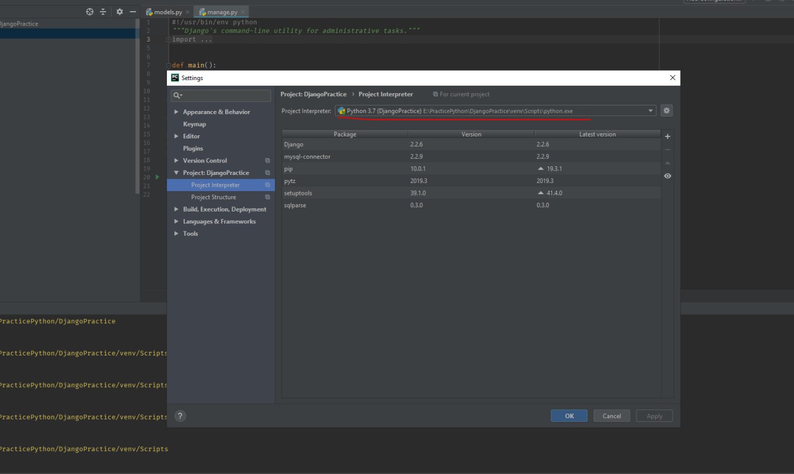Click DjangoPractice root in project tree
Screen dimensions: 794x474
[x=19, y=24]
